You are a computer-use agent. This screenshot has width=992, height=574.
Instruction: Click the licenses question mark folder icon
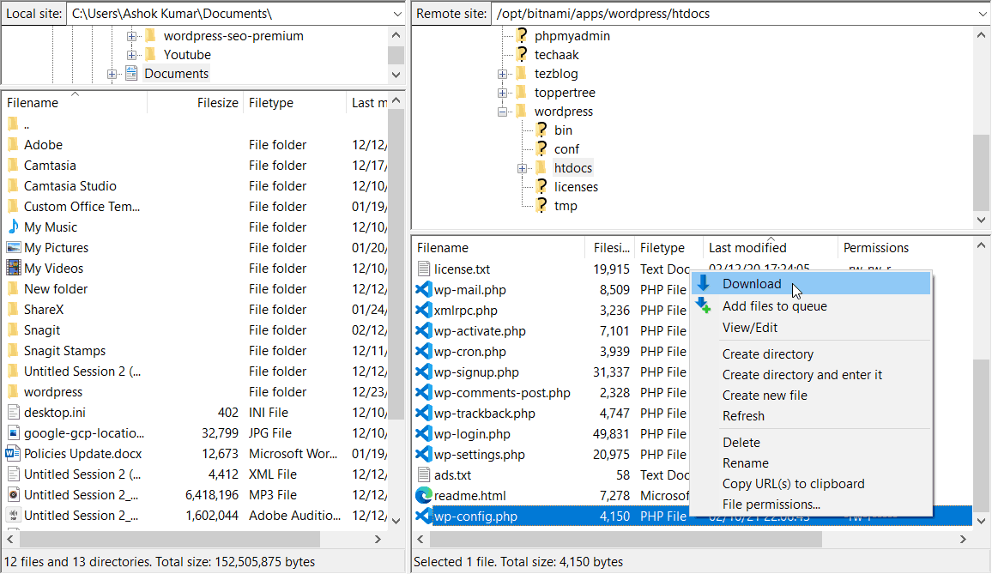pyautogui.click(x=541, y=187)
